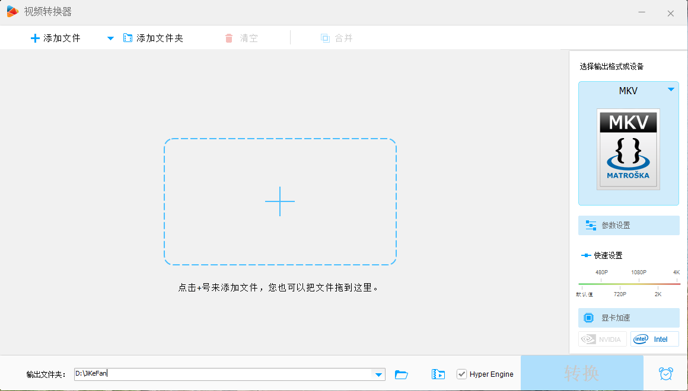
Task: Open the alarm clock scheduled task icon
Action: 665,374
